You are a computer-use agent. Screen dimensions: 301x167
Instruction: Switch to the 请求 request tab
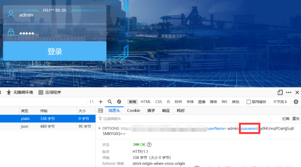tap(151, 110)
